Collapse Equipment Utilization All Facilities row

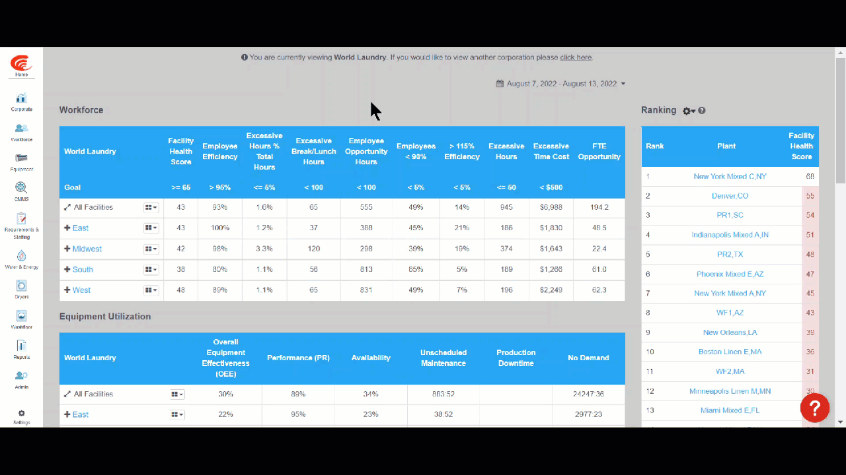pos(67,395)
